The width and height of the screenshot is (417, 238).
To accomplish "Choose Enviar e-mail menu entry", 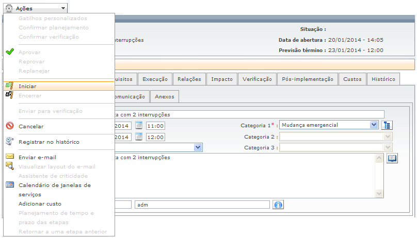I will 37,157.
